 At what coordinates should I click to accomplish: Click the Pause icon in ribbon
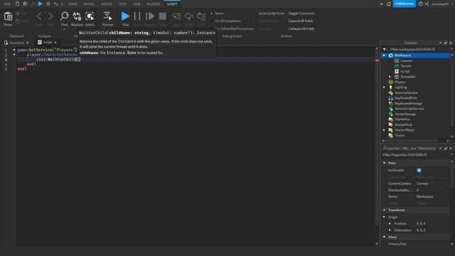coord(137,16)
